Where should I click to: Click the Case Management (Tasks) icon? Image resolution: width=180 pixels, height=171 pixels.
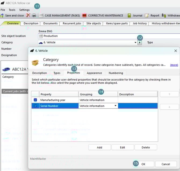(41, 16)
